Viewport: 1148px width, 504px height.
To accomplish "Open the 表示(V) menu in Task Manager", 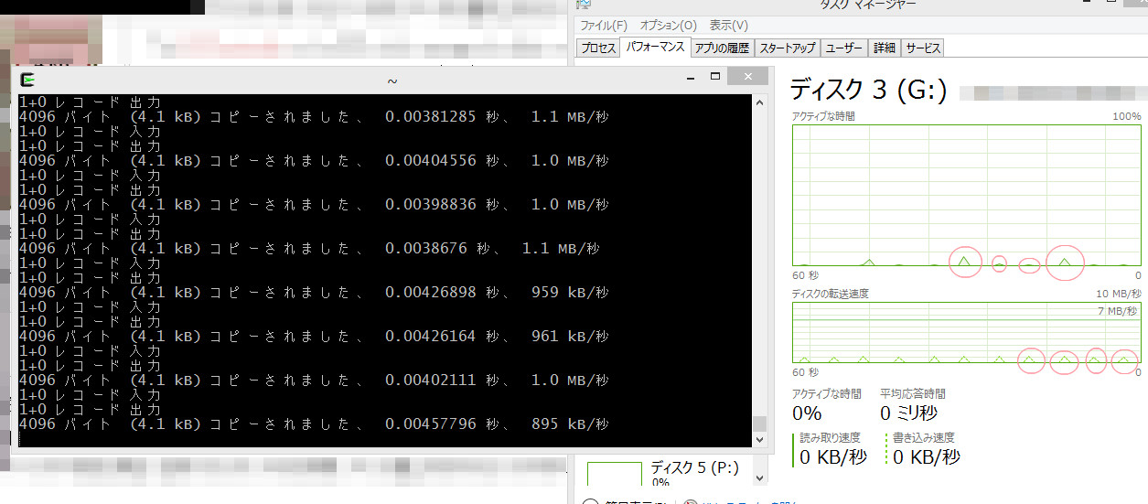I will 729,26.
